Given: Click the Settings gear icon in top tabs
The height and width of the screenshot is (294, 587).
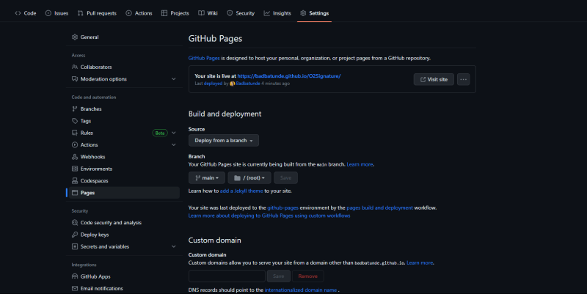Looking at the screenshot, I should point(303,13).
